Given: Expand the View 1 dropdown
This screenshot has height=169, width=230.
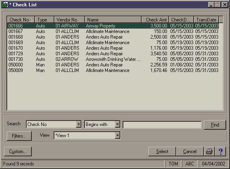Looking at the screenshot, I should [x=117, y=136].
